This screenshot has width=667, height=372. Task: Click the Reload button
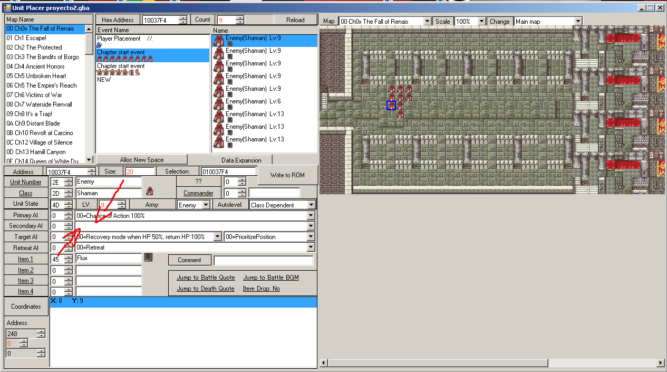295,20
